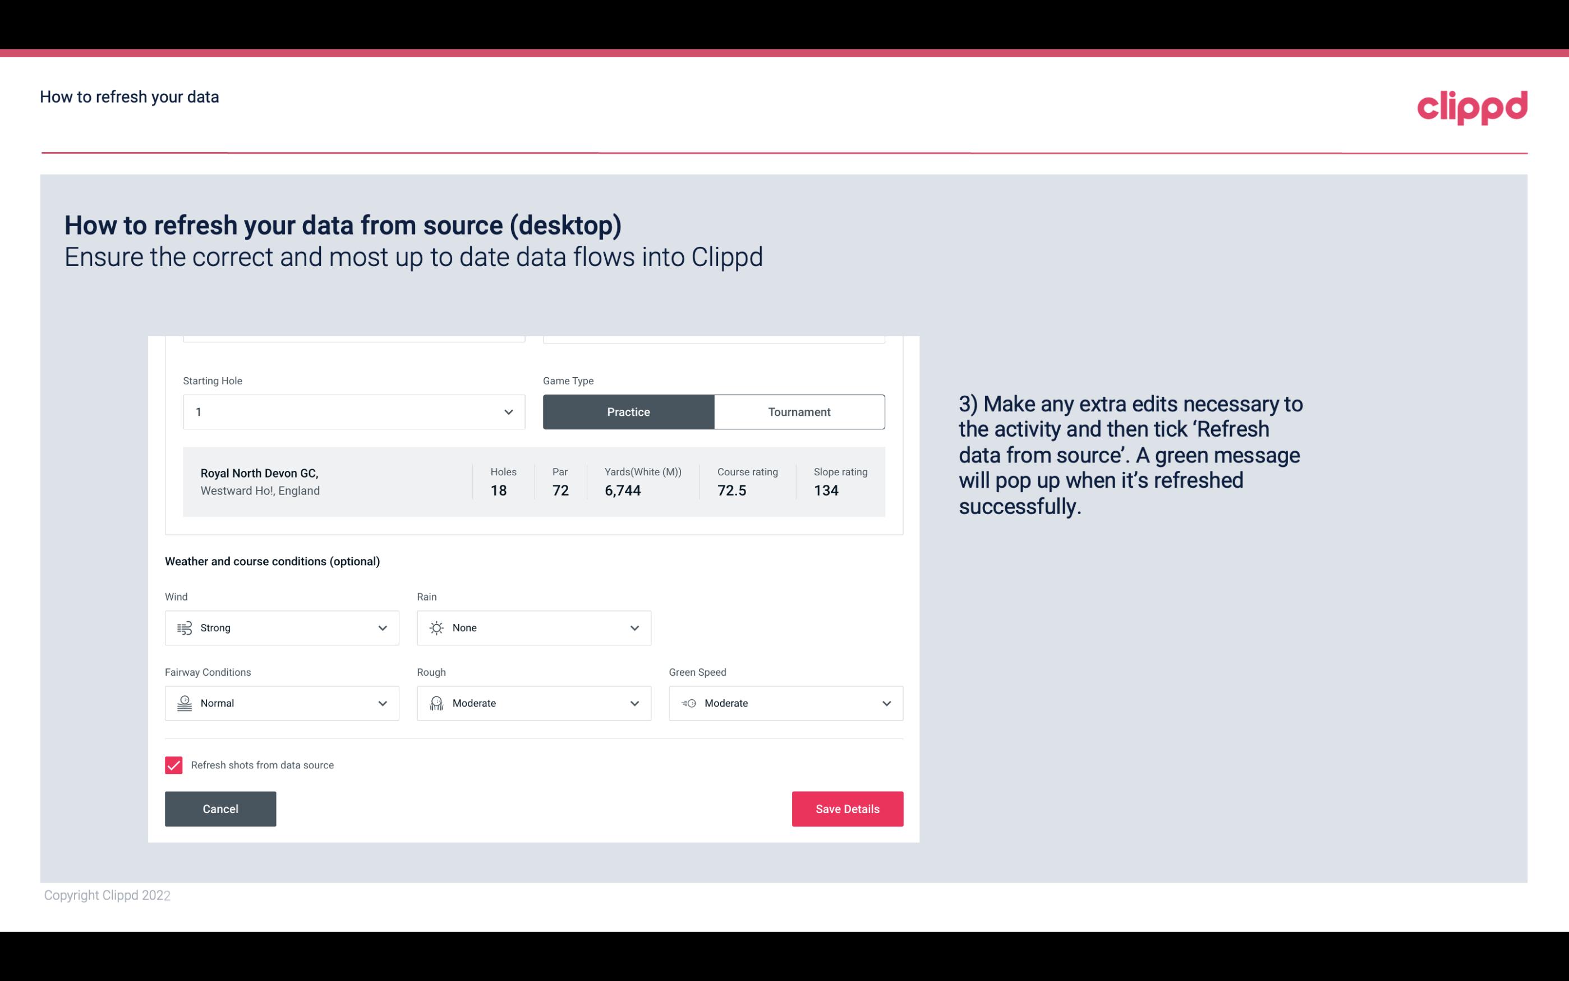Toggle Practice game type selection
The height and width of the screenshot is (981, 1569).
[x=629, y=411]
